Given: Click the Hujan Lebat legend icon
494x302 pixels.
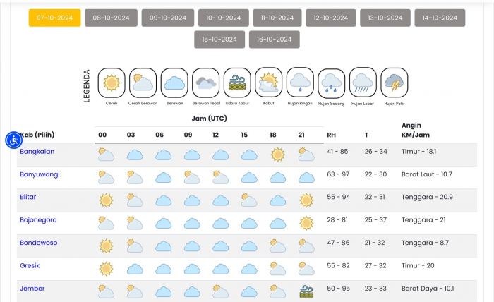Looking at the screenshot, I should [x=363, y=83].
